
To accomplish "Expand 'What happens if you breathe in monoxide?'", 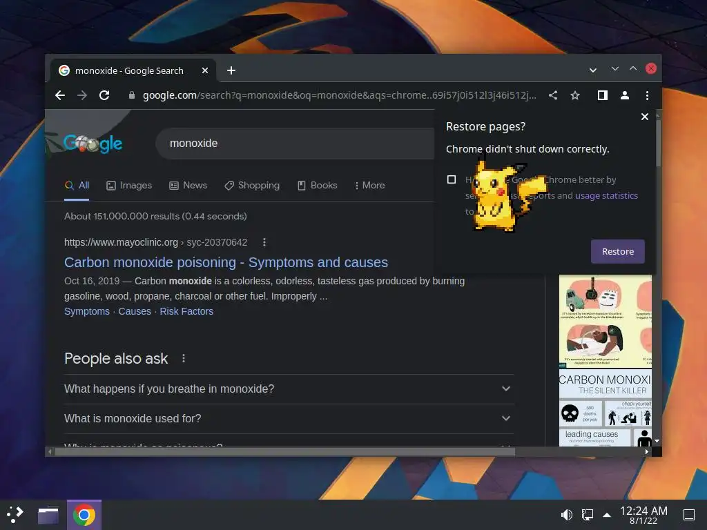I will tap(289, 389).
